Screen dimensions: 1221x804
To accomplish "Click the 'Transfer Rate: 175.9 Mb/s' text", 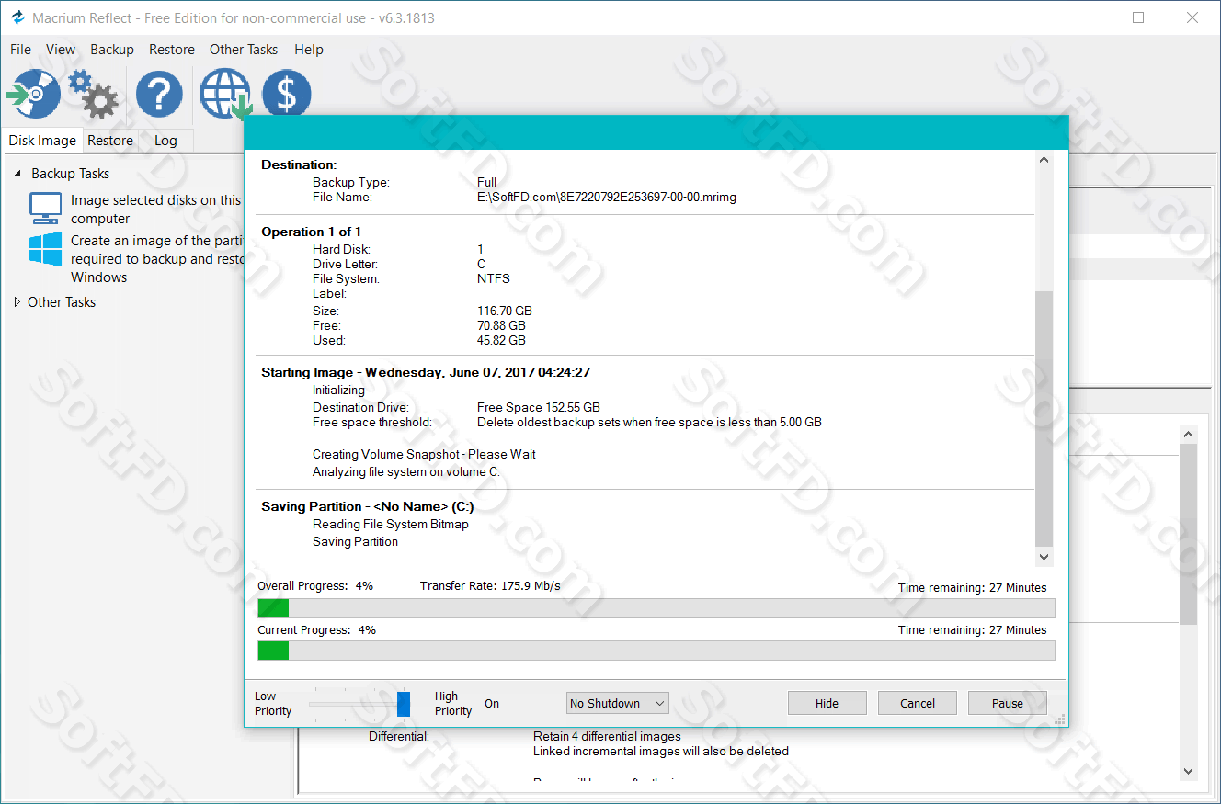I will tap(490, 585).
